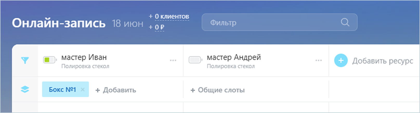Click + Общие слоты

pyautogui.click(x=218, y=90)
